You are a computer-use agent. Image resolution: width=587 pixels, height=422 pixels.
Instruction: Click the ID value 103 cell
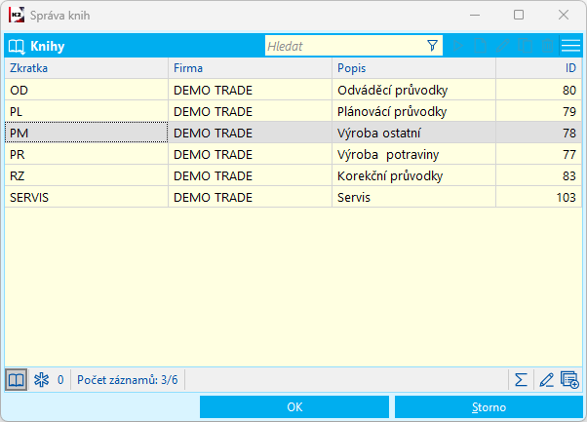click(x=538, y=197)
